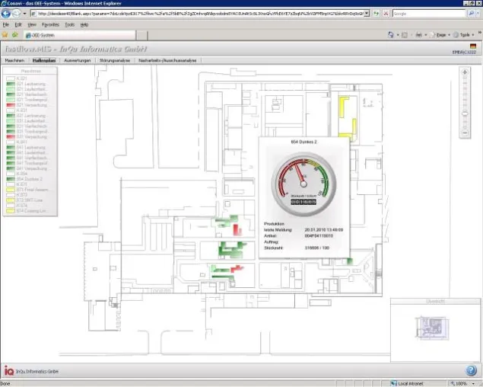483x387 pixels.
Task: Switch to the Auswertungen tab
Action: coord(78,60)
